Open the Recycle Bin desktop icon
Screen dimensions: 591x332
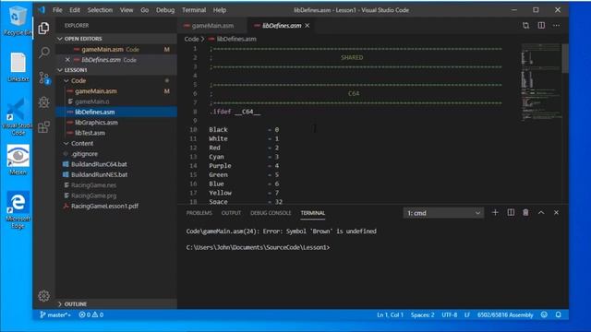click(x=17, y=20)
